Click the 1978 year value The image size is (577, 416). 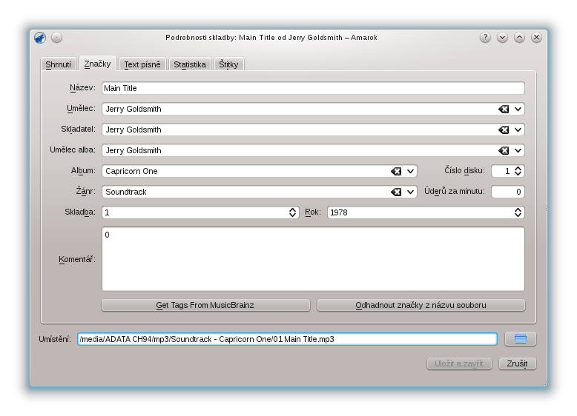coord(338,212)
